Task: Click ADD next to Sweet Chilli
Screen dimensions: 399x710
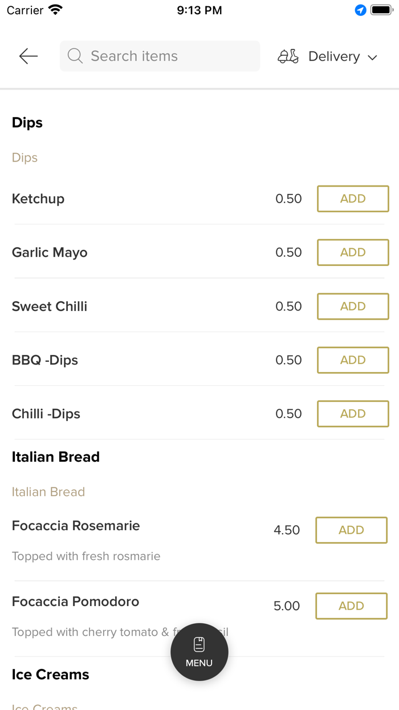Action: pyautogui.click(x=352, y=306)
